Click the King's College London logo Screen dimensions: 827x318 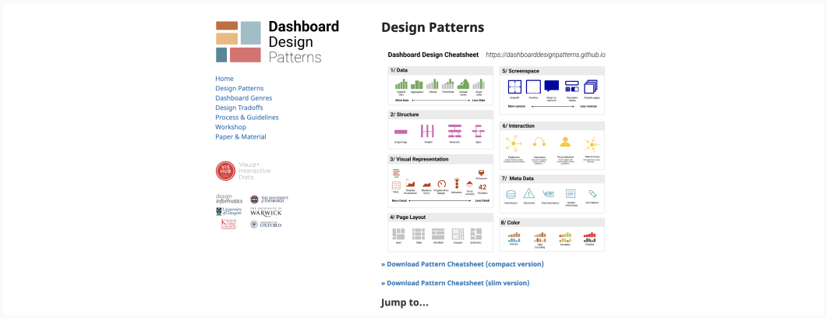point(228,224)
